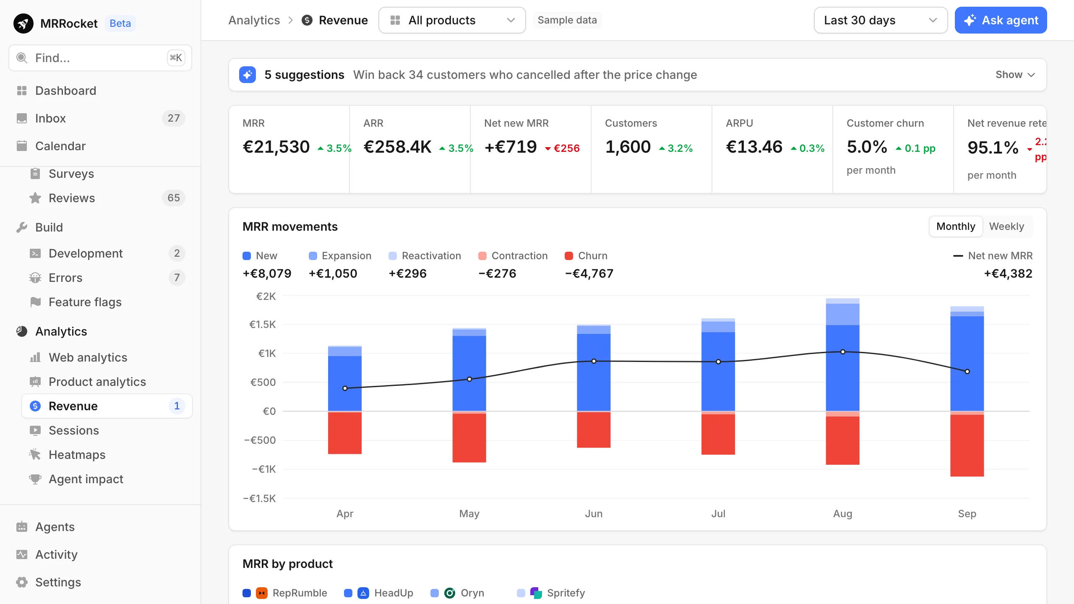This screenshot has height=604, width=1074.
Task: Click the Ask agent button
Action: point(1001,20)
